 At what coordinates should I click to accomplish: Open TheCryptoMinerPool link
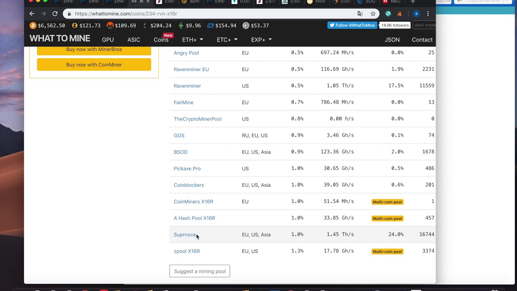(198, 119)
